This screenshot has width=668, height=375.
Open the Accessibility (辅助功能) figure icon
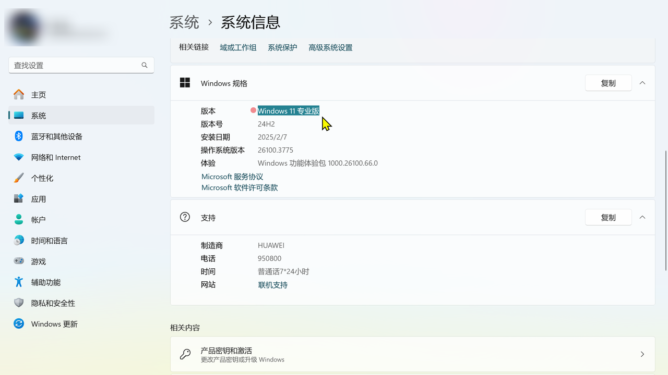pos(19,282)
